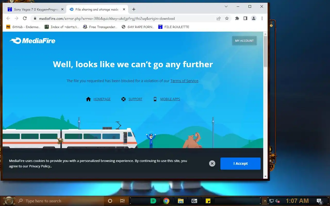Open the network tray icon
This screenshot has height=206, width=330.
271,201
